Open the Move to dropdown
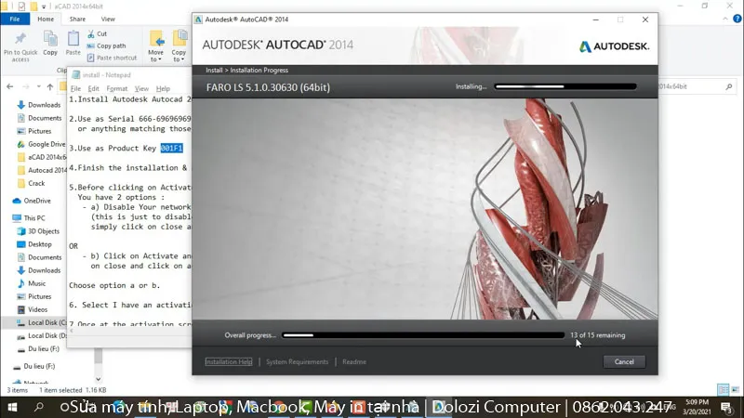 coord(155,46)
